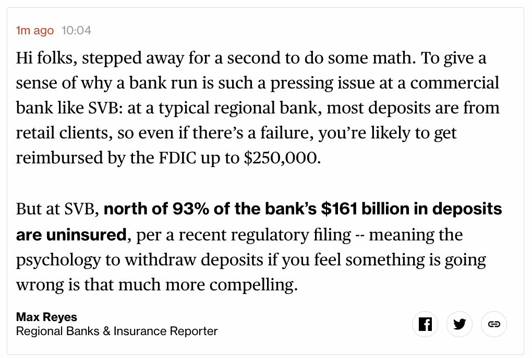Click the bold "are uninsured" text
This screenshot has width=532, height=358.
[x=71, y=235]
